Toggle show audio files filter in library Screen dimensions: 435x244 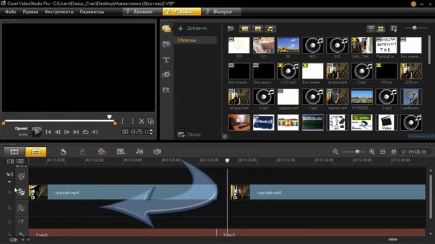tap(270, 28)
